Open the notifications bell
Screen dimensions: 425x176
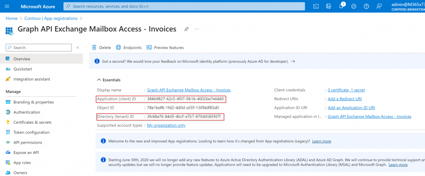341,6
